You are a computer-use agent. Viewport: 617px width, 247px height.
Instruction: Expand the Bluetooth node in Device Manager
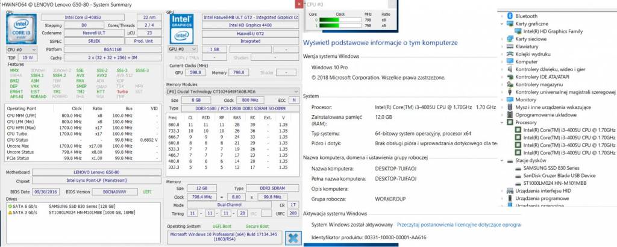[502, 16]
